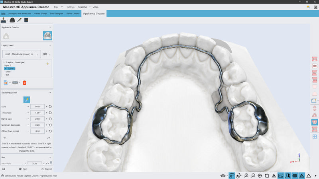Reset the Thickness value
Screen dimensions: 319x179
click(51, 113)
